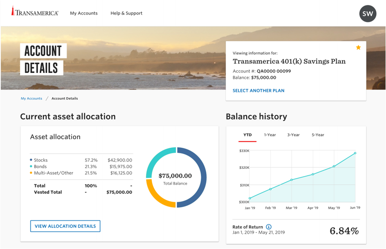Screen dimensions: 386x249
Task: Switch to the 1-Year tab
Action: pyautogui.click(x=270, y=135)
